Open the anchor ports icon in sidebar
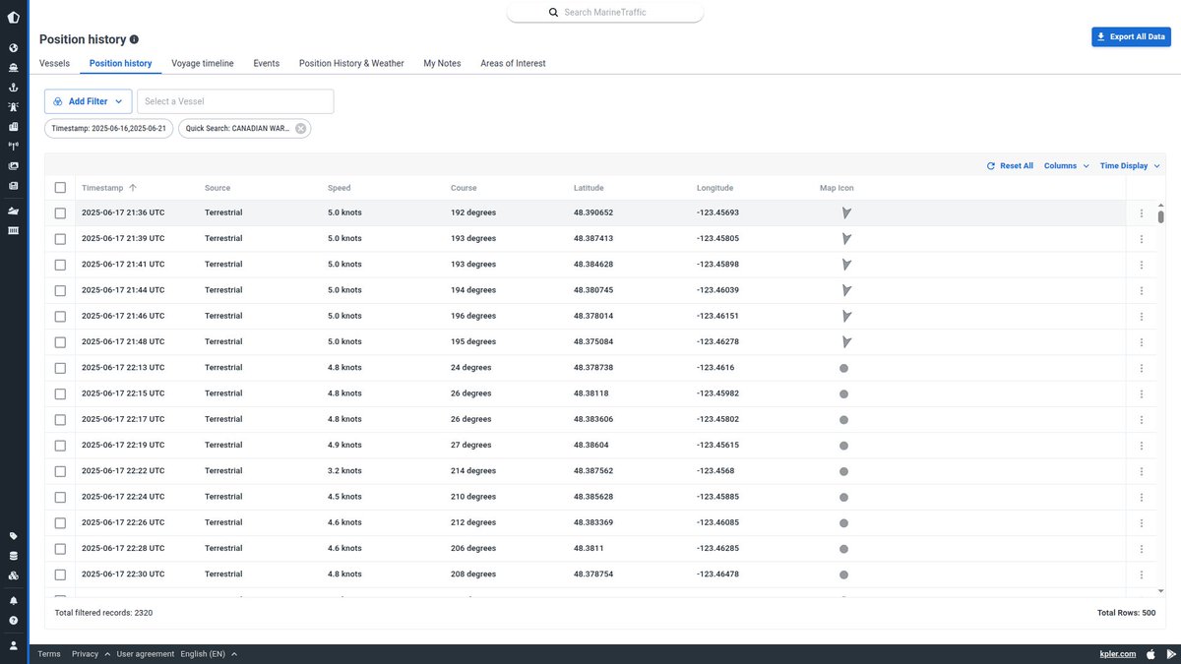This screenshot has width=1181, height=664. (x=14, y=87)
